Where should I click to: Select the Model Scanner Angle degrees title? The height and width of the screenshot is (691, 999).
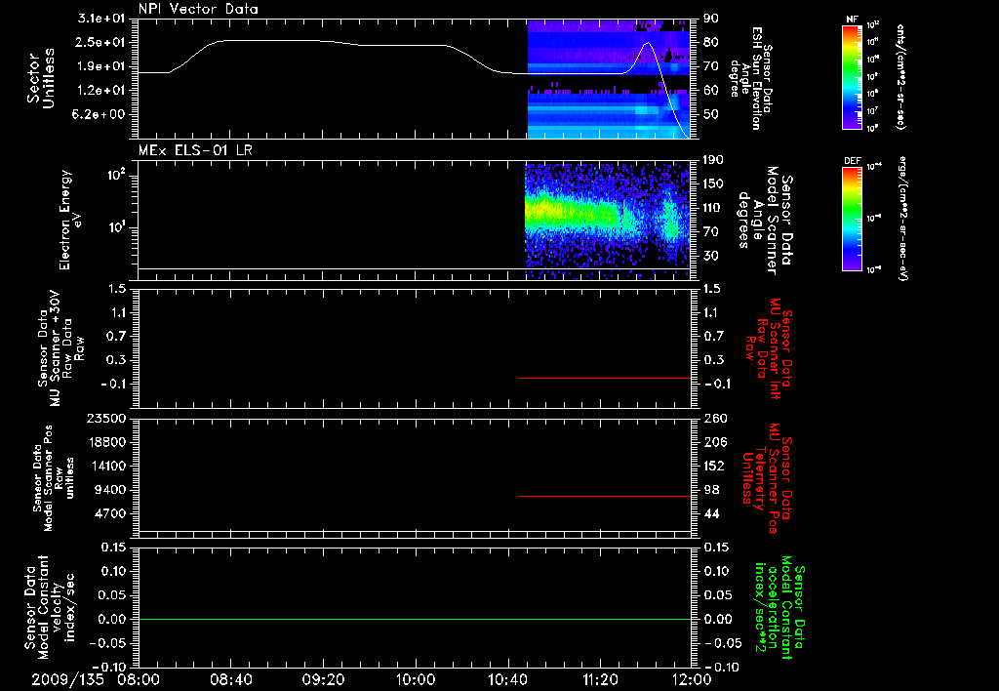[x=765, y=220]
